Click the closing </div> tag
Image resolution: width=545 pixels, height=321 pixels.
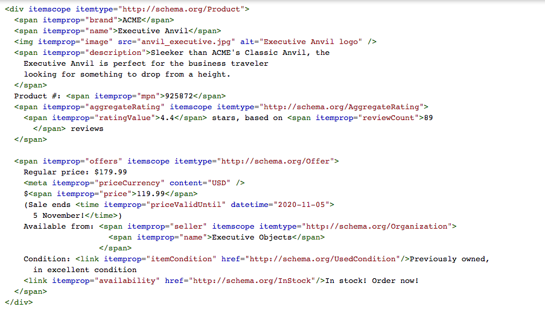[19, 302]
